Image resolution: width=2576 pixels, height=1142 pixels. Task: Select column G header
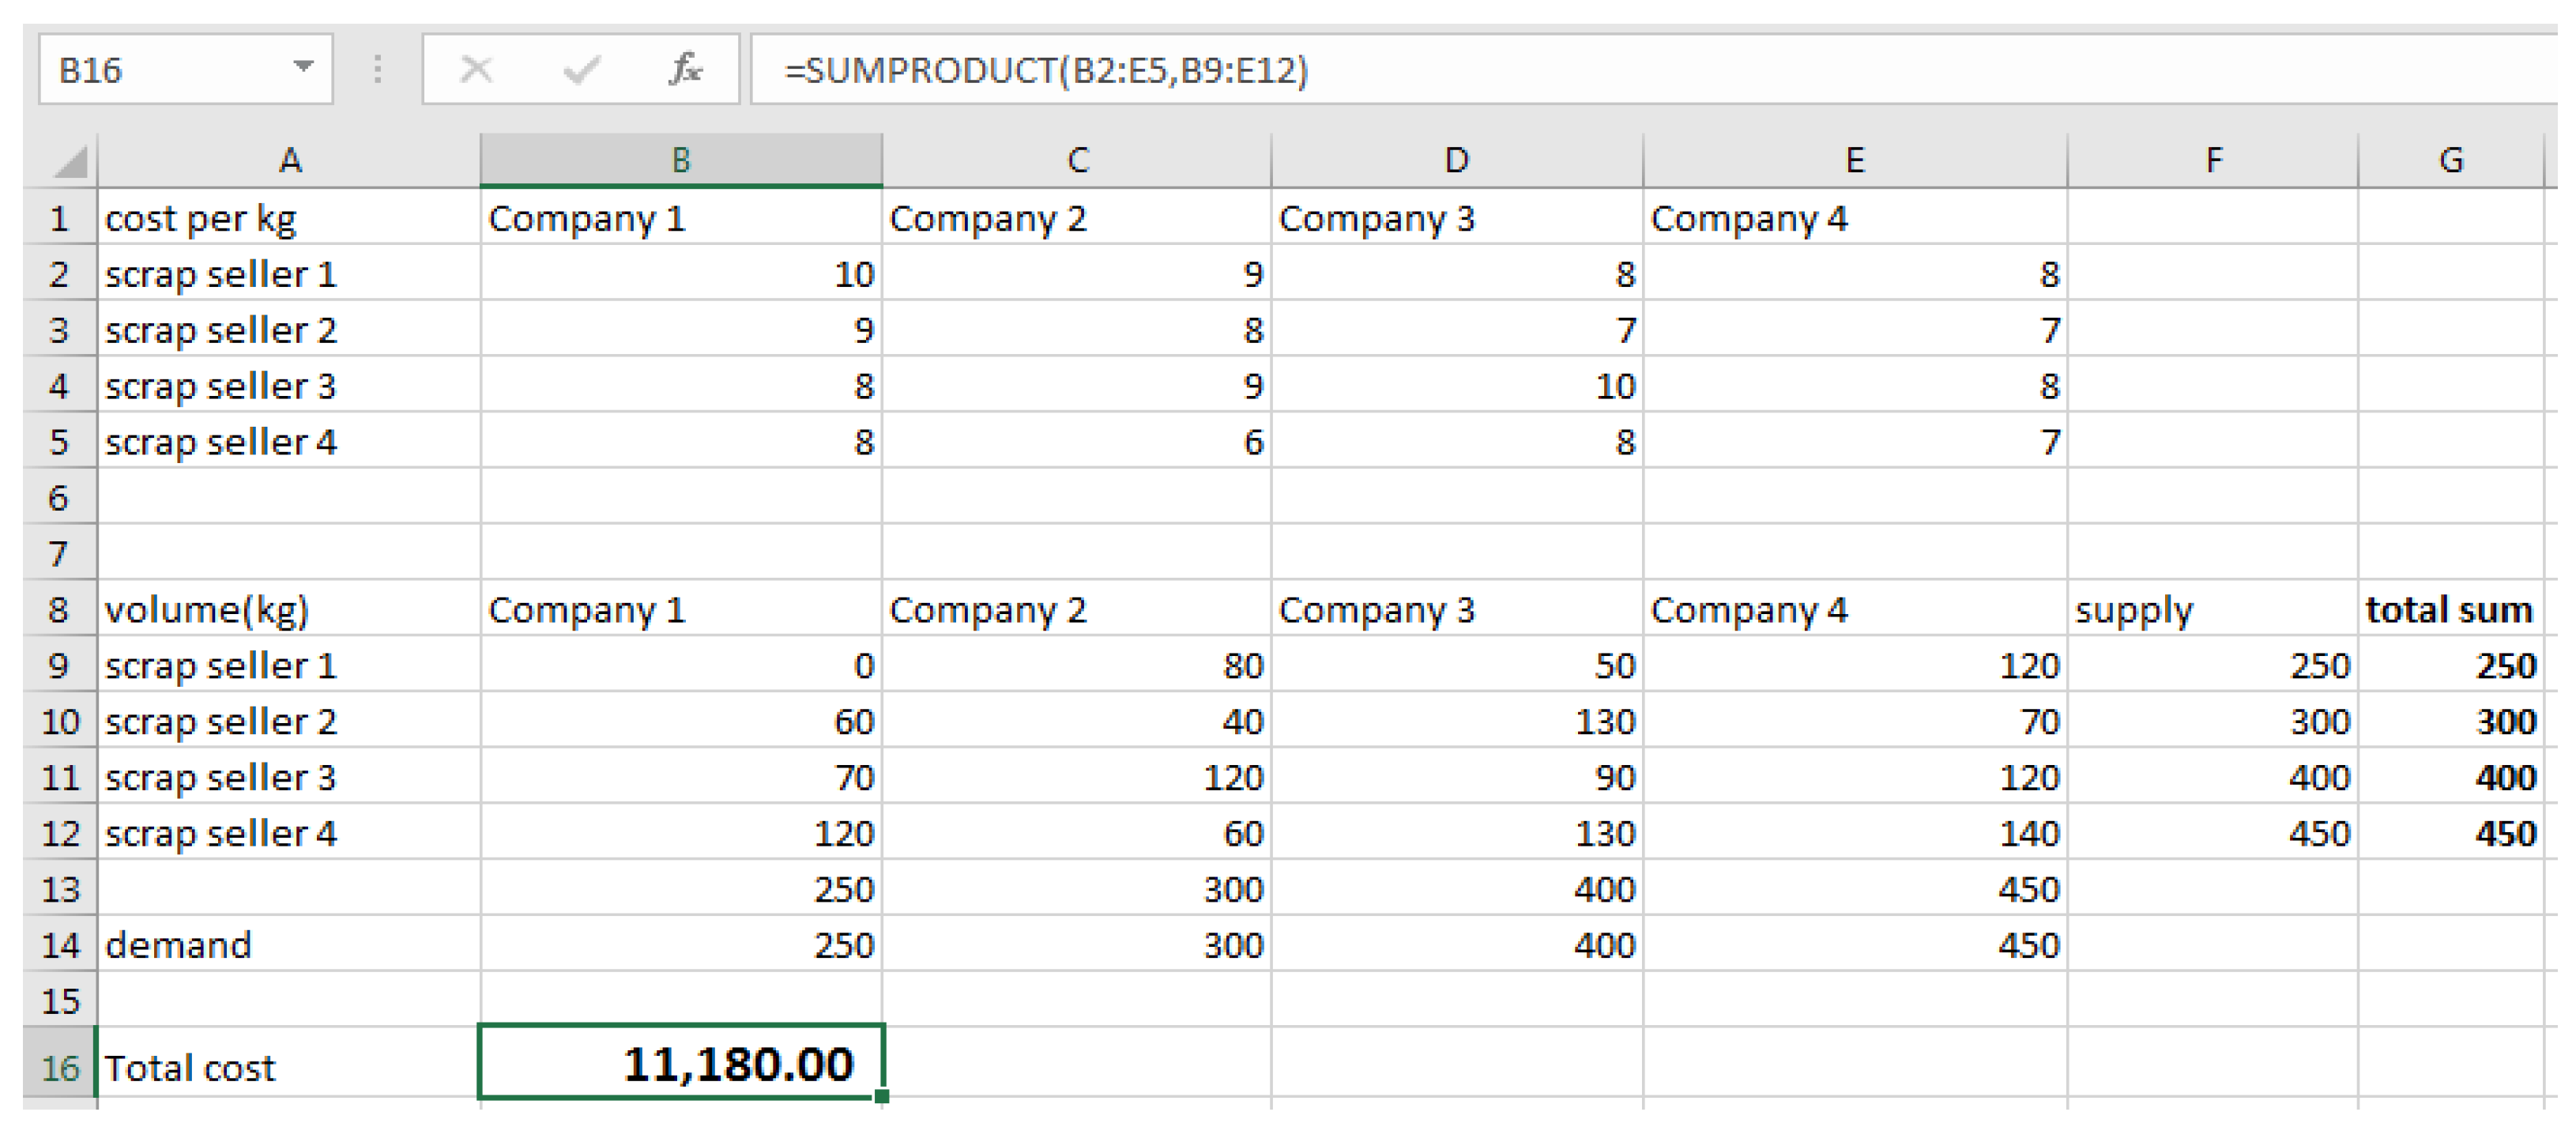tap(2450, 160)
